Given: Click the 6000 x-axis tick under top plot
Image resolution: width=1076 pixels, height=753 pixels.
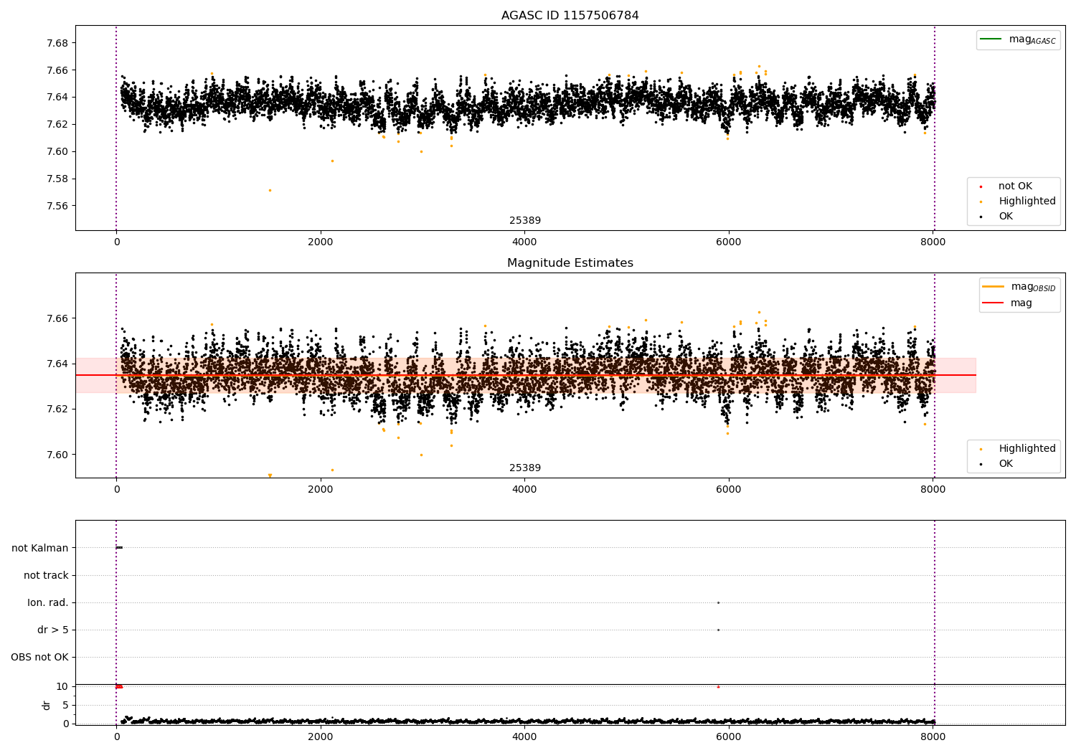Looking at the screenshot, I should (x=729, y=242).
